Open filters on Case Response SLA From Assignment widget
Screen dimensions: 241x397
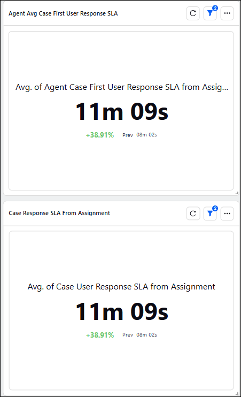pos(210,213)
